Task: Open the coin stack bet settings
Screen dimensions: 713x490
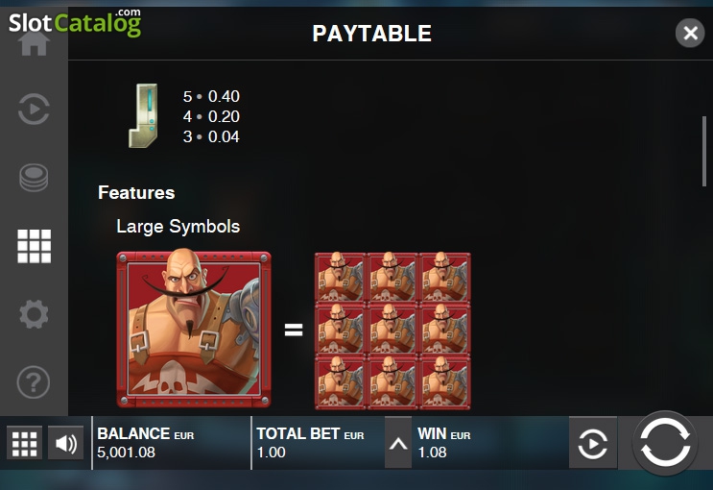Action: click(34, 177)
